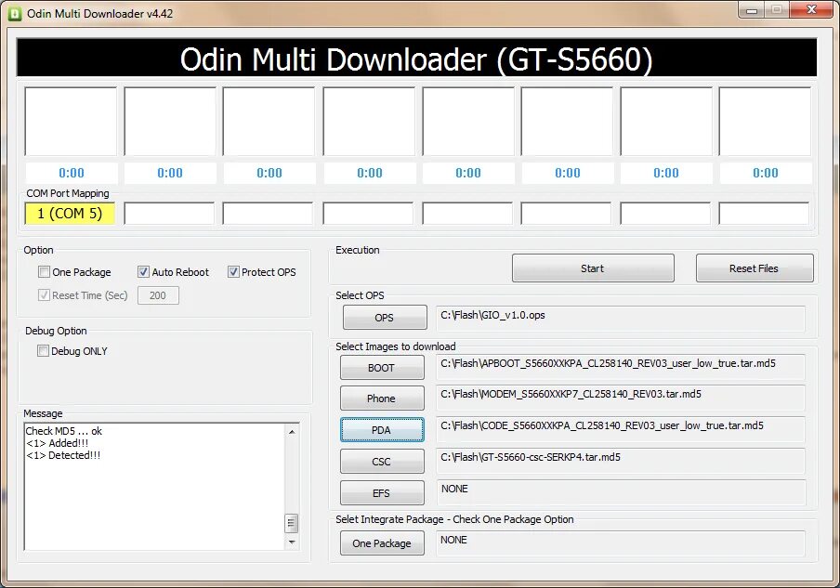The image size is (840, 588).
Task: Close the Odin Multi Downloader window
Action: click(x=811, y=10)
